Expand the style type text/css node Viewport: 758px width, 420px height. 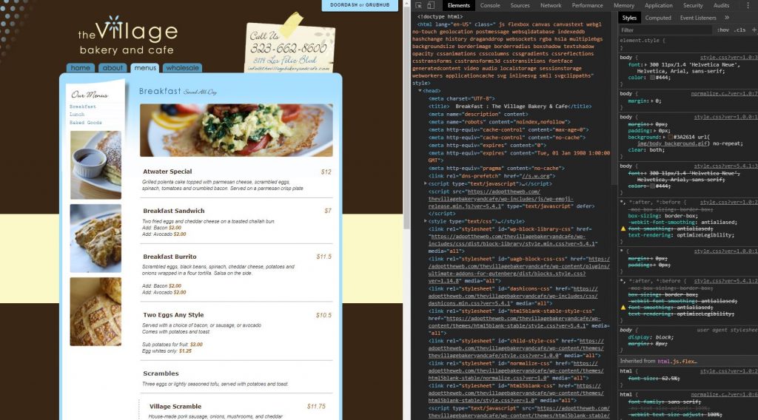pos(426,220)
